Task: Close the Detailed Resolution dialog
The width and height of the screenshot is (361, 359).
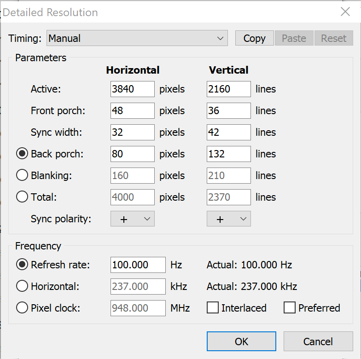Action: tap(345, 12)
